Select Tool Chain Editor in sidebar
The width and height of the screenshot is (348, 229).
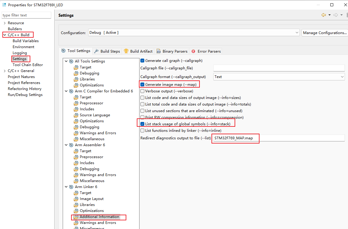(x=28, y=65)
